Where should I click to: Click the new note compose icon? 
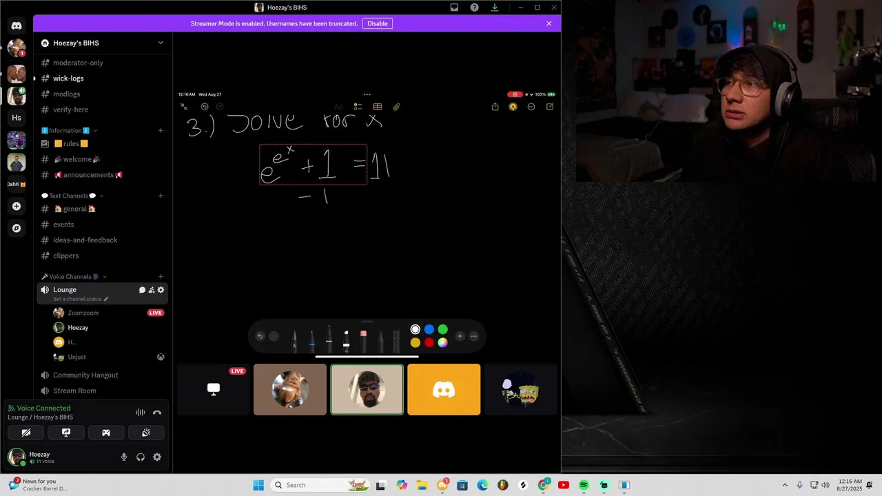pos(550,107)
